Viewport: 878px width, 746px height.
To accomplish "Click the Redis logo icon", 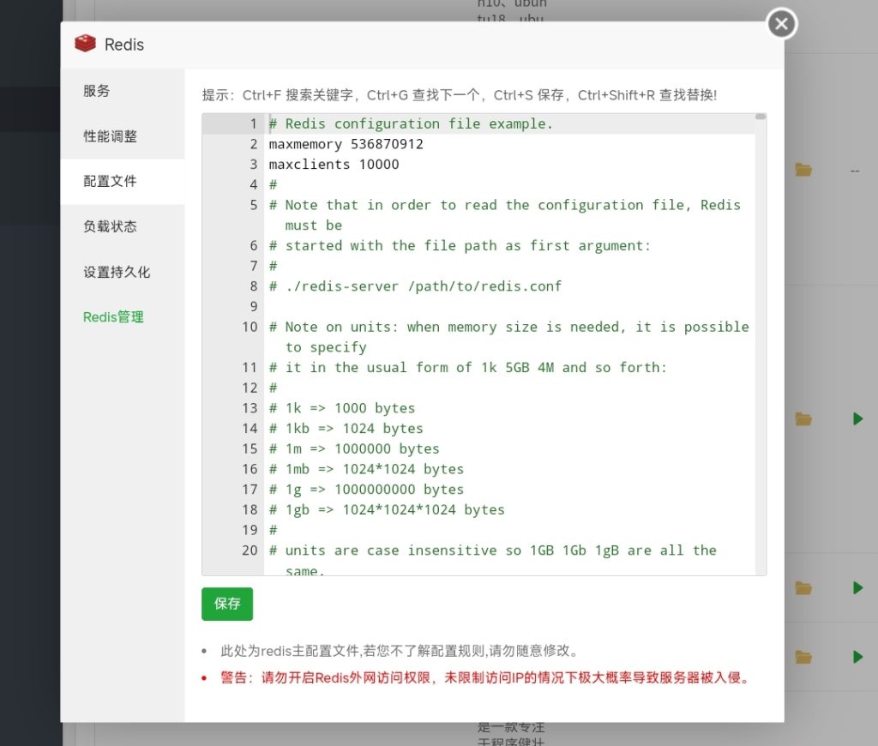I will pyautogui.click(x=85, y=44).
